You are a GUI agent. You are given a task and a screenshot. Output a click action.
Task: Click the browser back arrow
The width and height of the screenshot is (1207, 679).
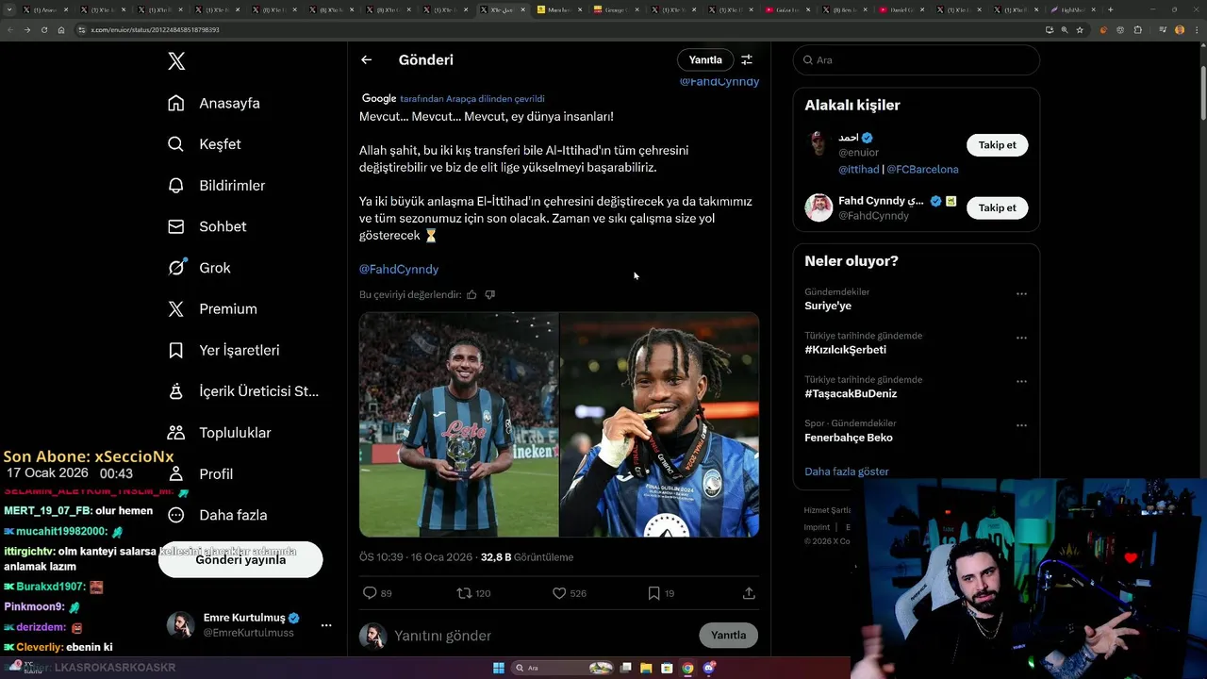tap(10, 30)
